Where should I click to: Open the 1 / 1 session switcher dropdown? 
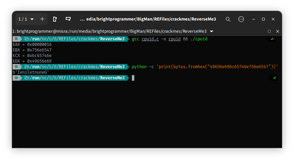pos(26,19)
